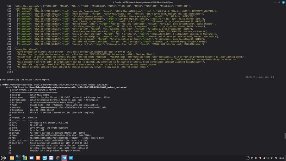This screenshot has height=161, width=286.
Task: Click the '03:38 PM claude-opus-4-6' timestamp
Action: (x=260, y=77)
